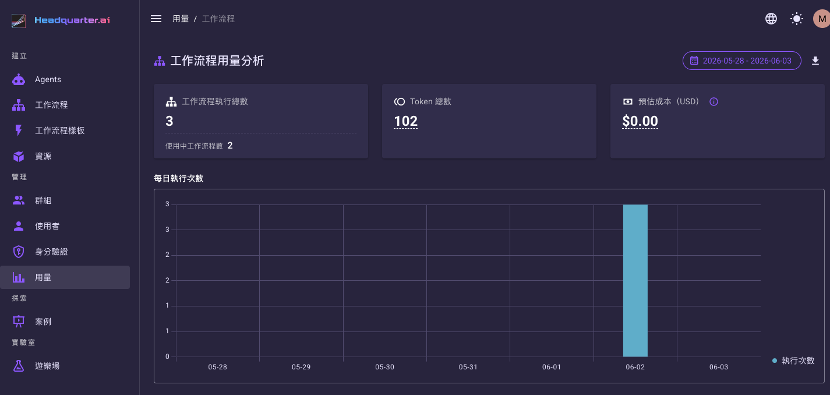Open the language globe selector
Screen dimensions: 830x395
click(x=771, y=19)
